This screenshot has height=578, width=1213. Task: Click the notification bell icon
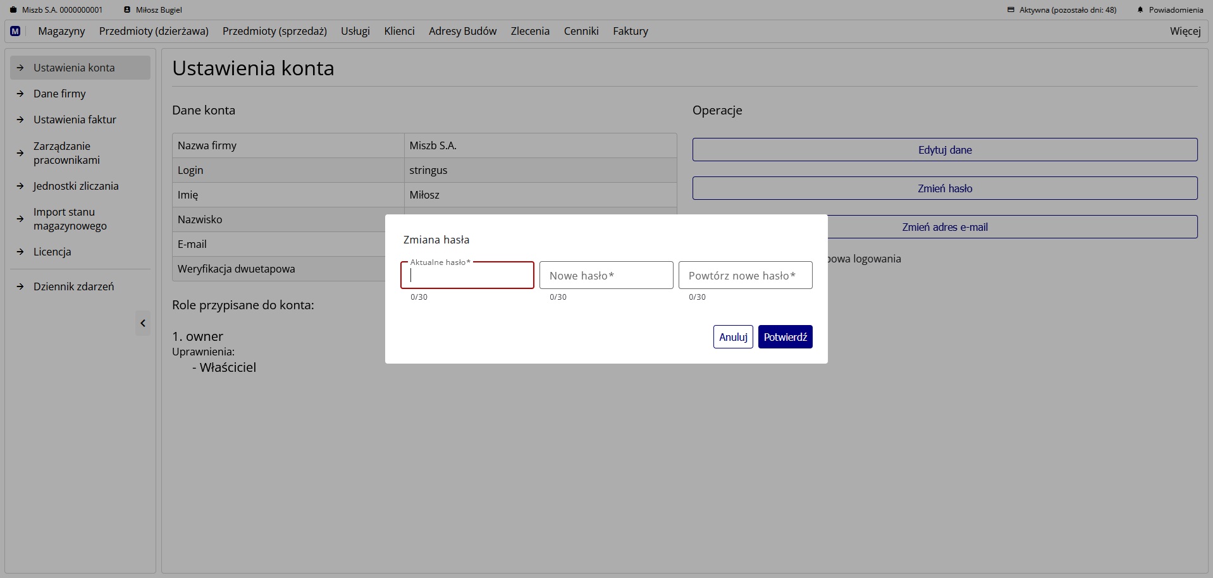click(1140, 10)
